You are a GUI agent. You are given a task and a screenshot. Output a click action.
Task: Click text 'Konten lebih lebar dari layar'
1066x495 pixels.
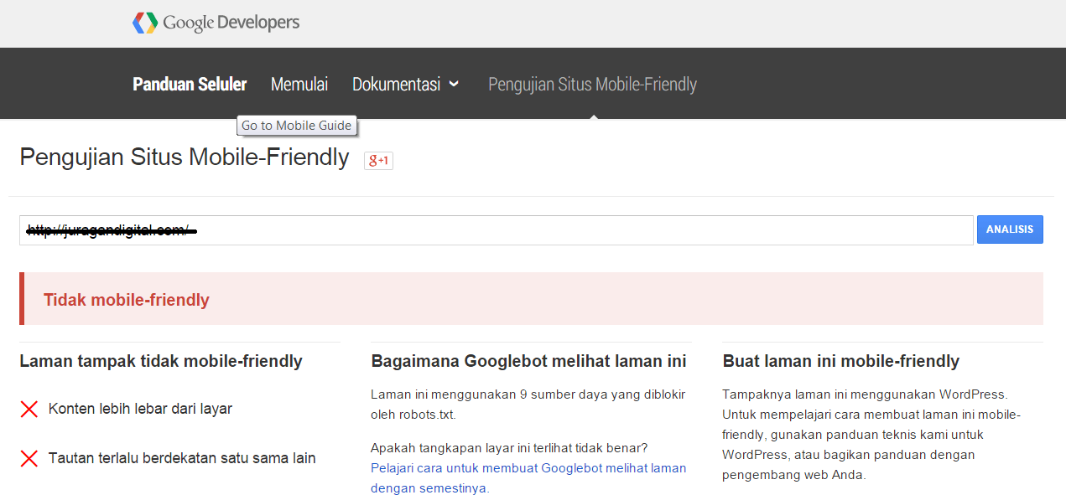coord(140,409)
